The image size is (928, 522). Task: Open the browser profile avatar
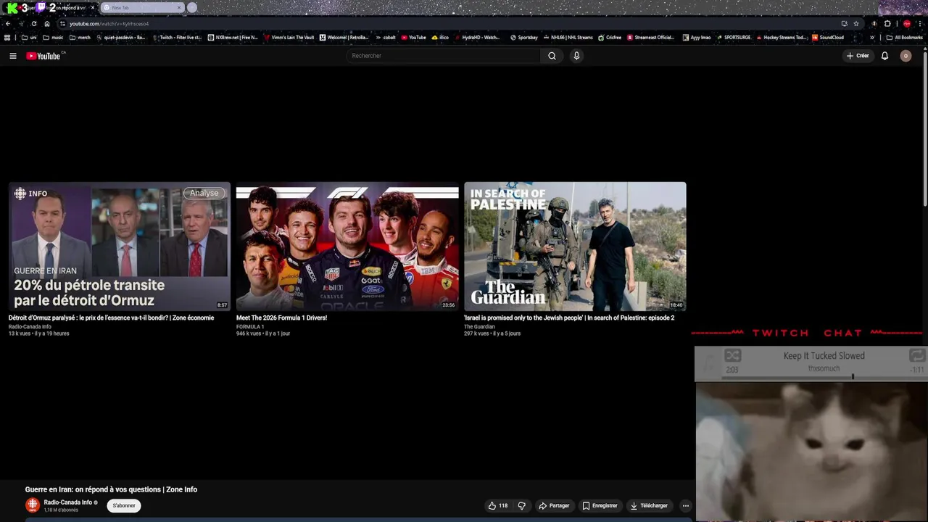tap(906, 23)
